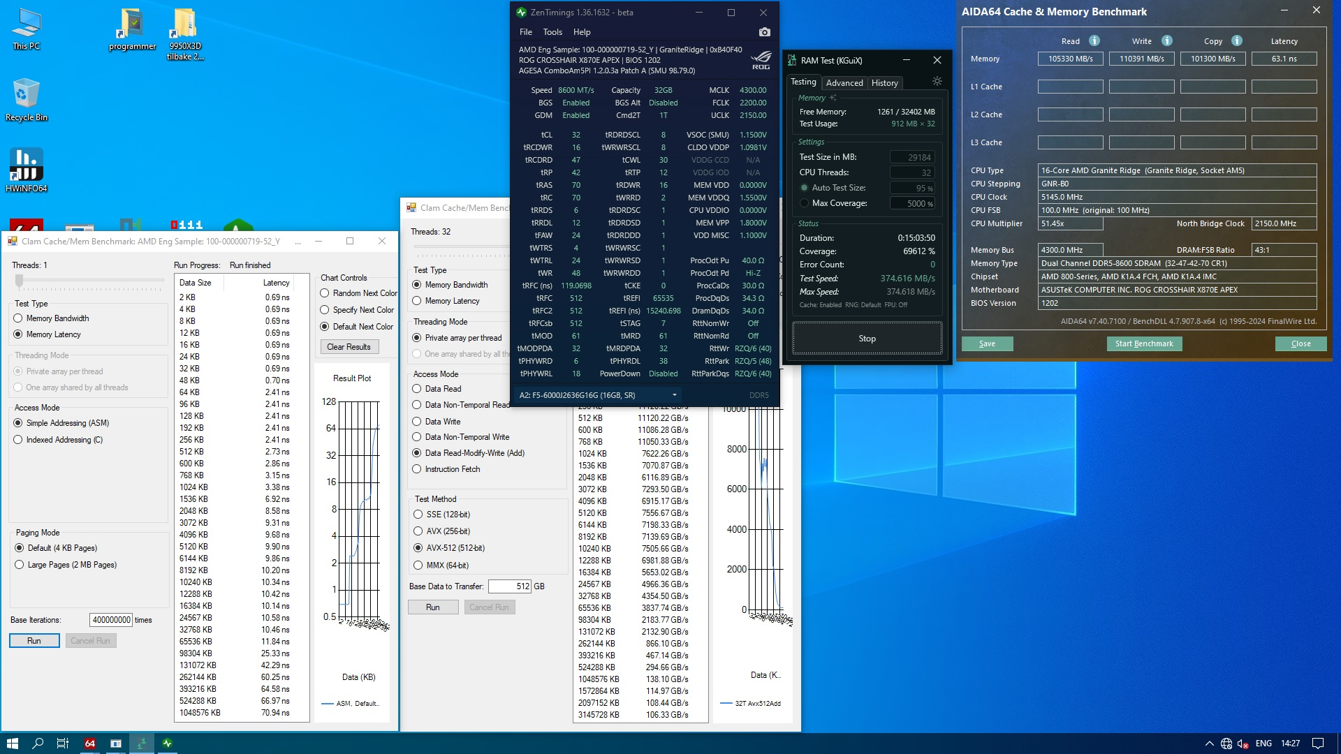Open the Help menu in ZenTimings
1341x754 pixels.
(x=582, y=32)
